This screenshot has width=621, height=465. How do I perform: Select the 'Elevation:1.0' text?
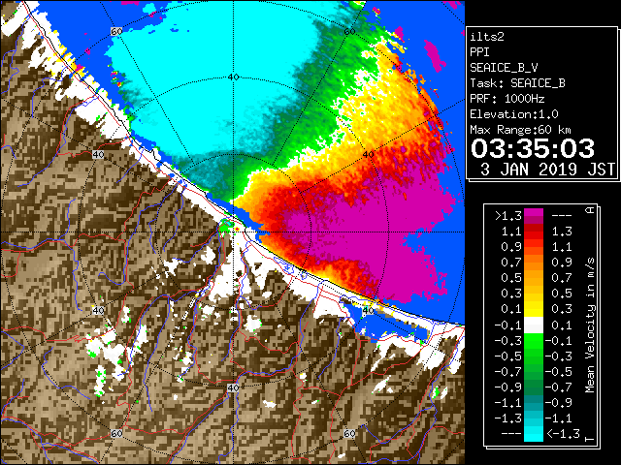click(514, 114)
